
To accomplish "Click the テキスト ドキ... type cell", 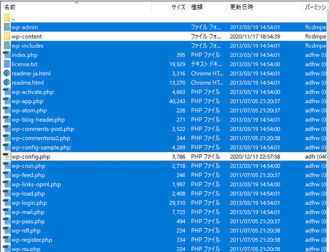I will click(x=207, y=64).
